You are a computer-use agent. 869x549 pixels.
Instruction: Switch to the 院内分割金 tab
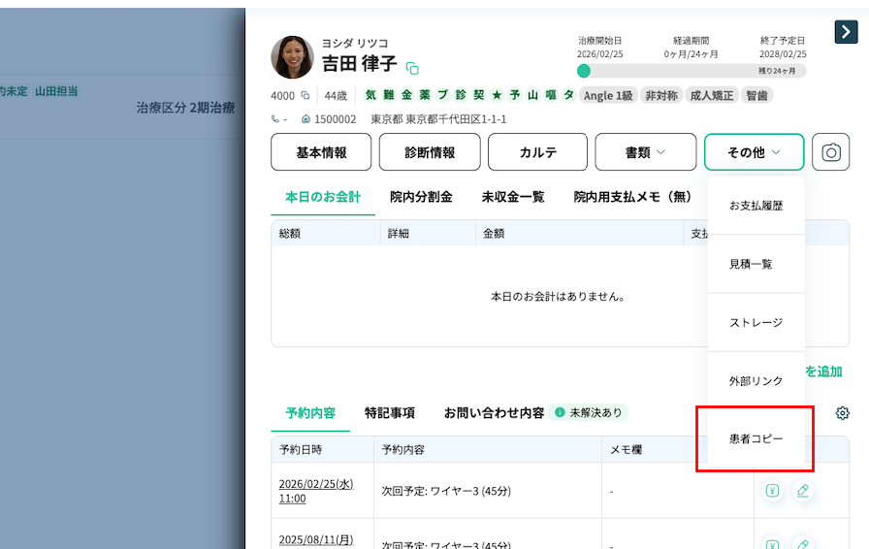point(421,197)
